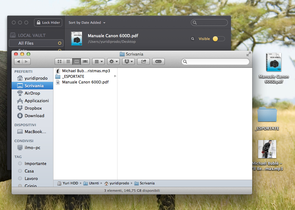Viewport: 295px width, 210px height.
Task: Click yuridiprodo in the path bar
Action: [x=117, y=183]
